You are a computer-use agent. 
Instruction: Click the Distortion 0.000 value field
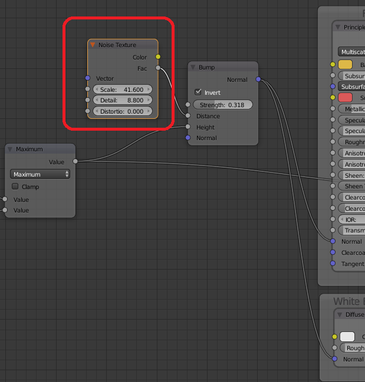[x=123, y=111]
